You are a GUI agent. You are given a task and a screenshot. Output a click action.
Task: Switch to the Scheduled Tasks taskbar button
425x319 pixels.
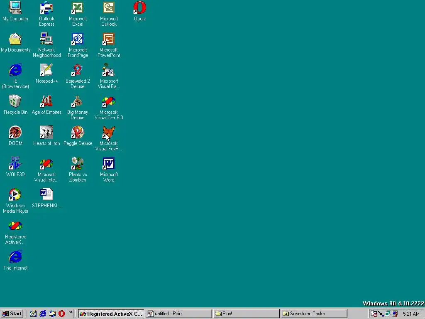(x=314, y=314)
